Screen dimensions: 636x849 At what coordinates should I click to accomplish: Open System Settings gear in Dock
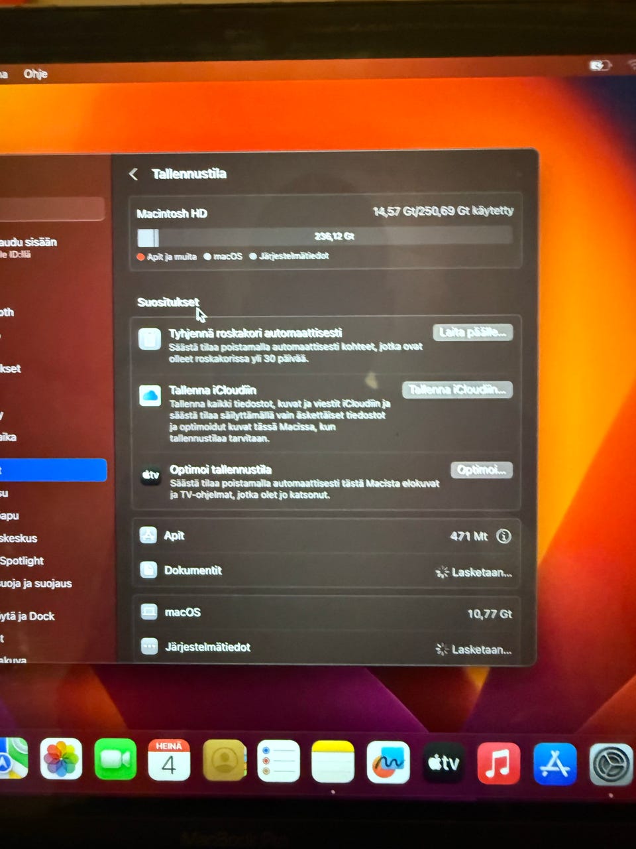click(x=610, y=764)
